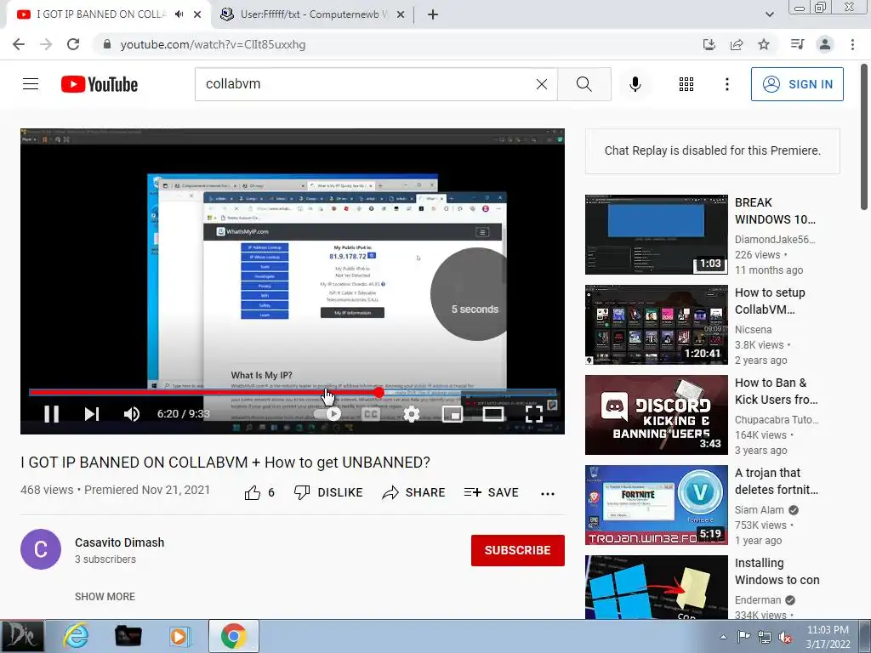Mute the video player volume

click(x=132, y=414)
